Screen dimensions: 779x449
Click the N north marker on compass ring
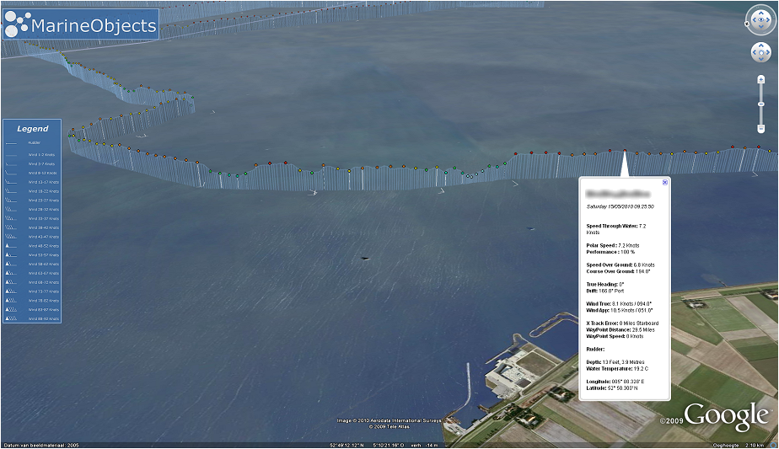(x=747, y=23)
